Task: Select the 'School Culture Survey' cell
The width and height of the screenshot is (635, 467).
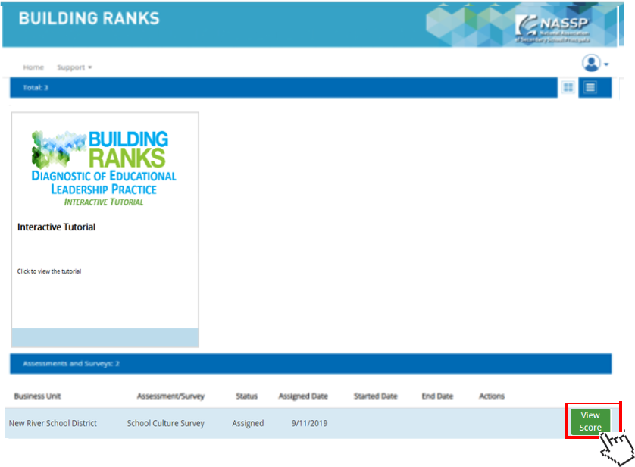Action: pyautogui.click(x=166, y=423)
